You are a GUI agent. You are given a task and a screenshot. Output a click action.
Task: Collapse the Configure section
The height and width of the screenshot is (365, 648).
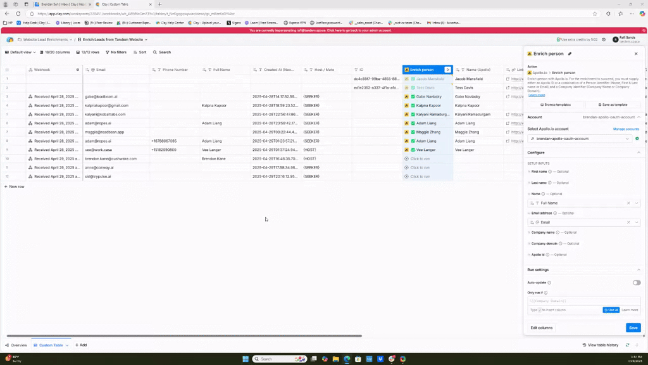coord(639,153)
